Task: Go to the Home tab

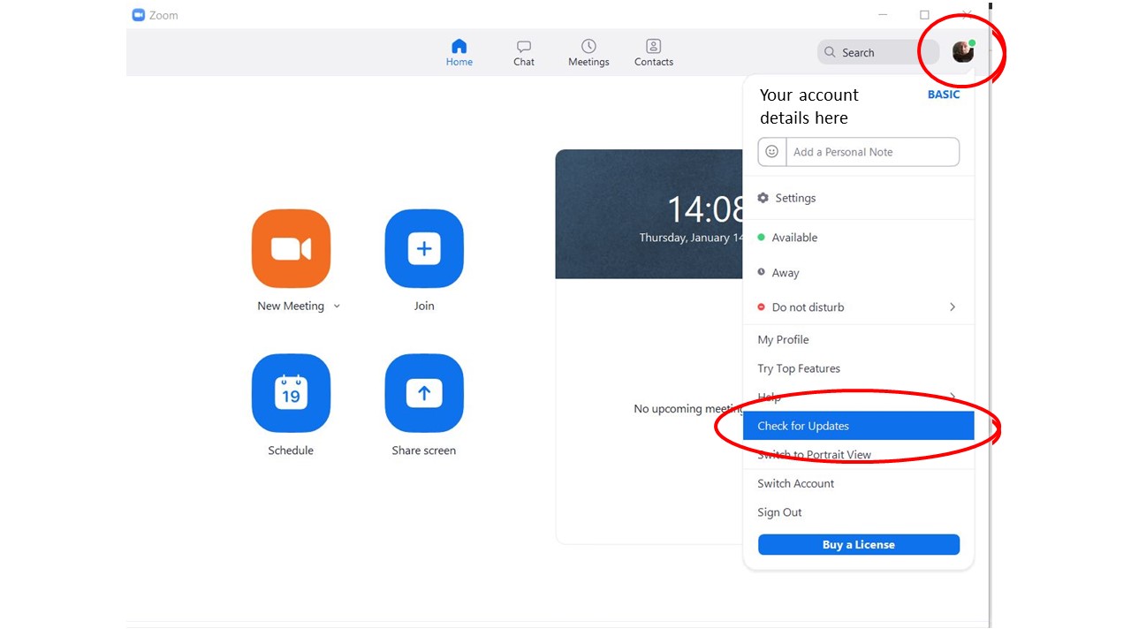Action: tap(459, 53)
